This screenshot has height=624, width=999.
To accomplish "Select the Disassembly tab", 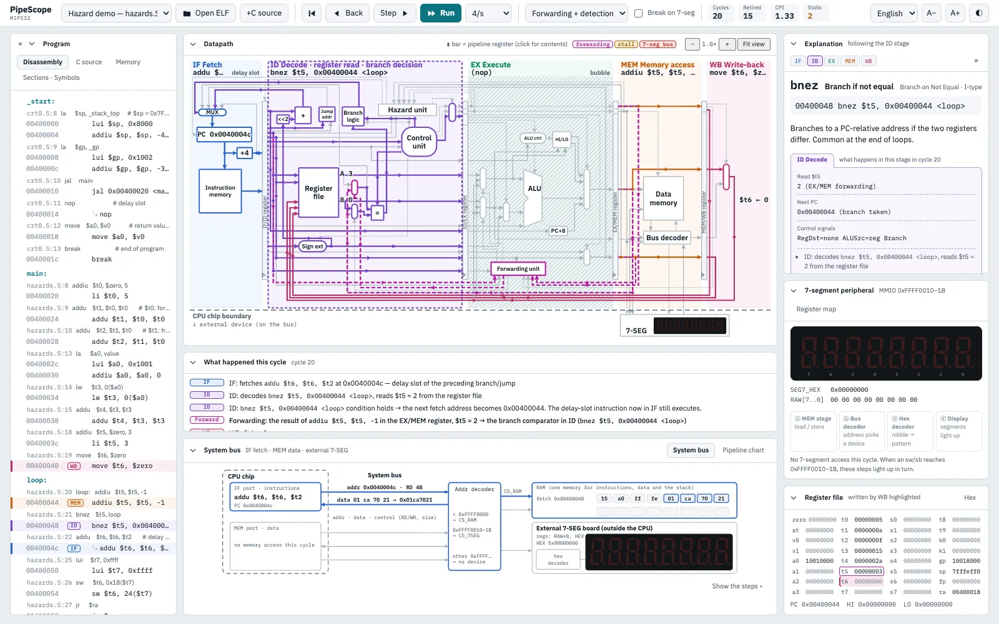I will 42,62.
